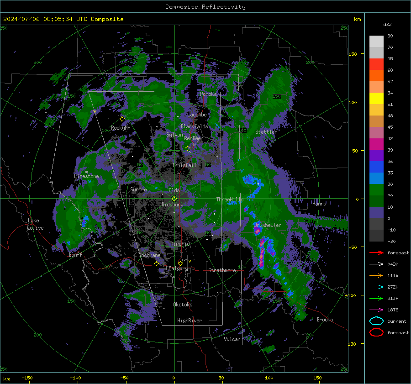Image resolution: width=411 pixels, height=384 pixels.
Task: Select the Banff city label
Action: 75,254
